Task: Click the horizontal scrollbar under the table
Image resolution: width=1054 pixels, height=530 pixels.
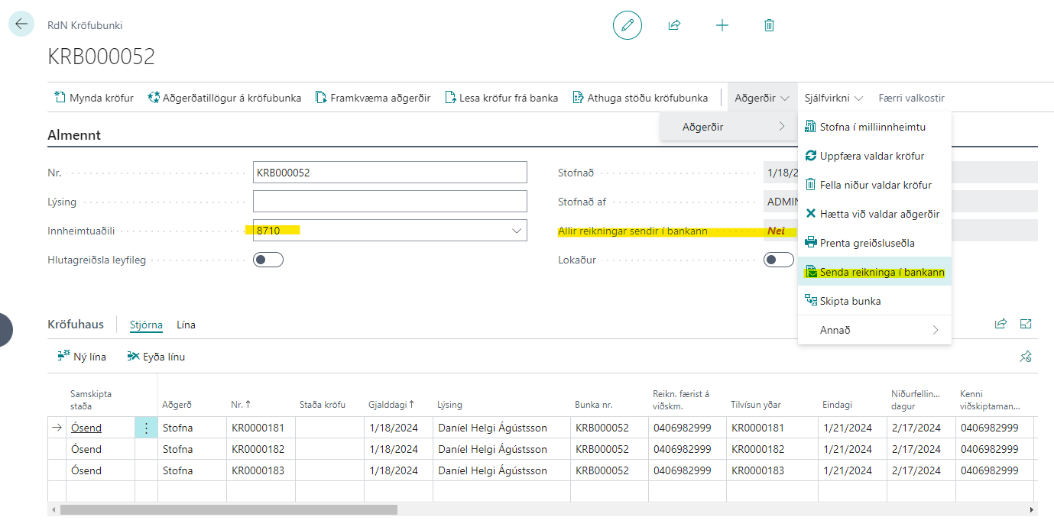Action: [x=229, y=509]
